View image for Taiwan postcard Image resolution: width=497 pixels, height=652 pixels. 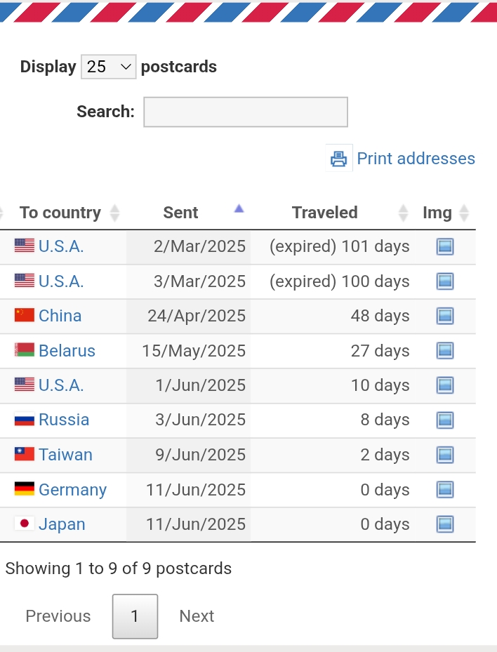coord(444,455)
